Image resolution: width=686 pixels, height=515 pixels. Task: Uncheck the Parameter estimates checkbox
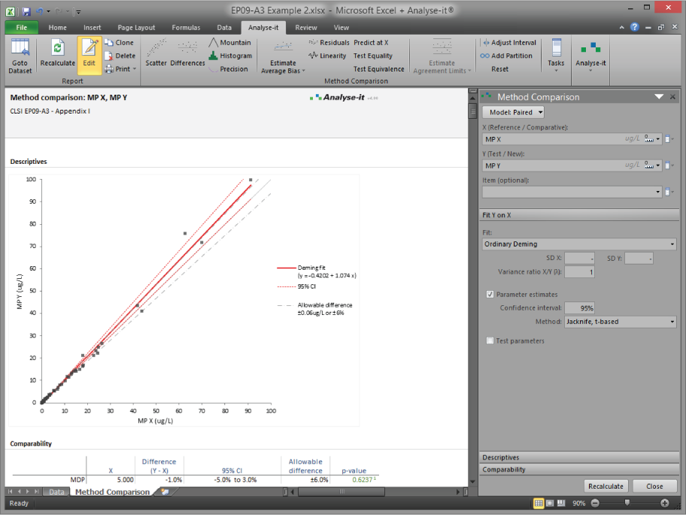(490, 294)
